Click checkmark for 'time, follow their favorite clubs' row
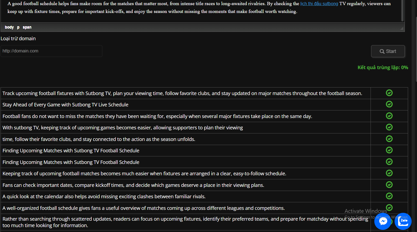The image size is (417, 232). pyautogui.click(x=389, y=139)
